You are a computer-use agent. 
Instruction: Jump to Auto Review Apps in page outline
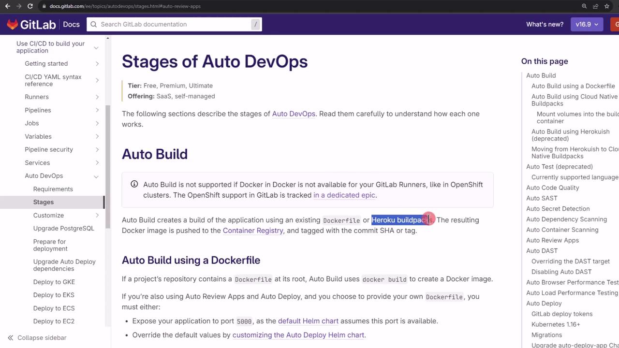click(x=552, y=240)
